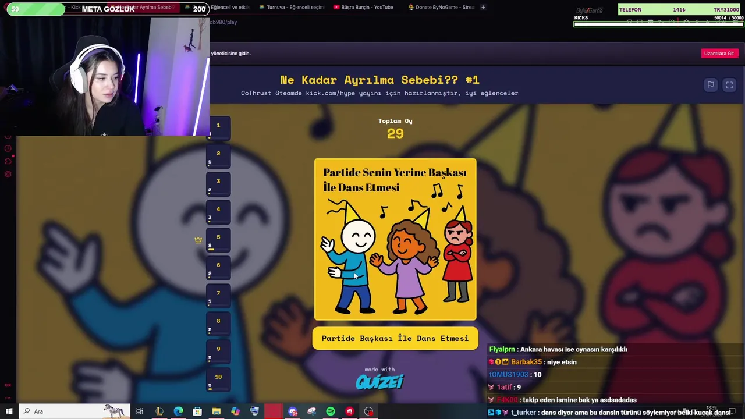Click the top left sidebar icon under webcam
This screenshot has height=419, width=745.
click(8, 138)
